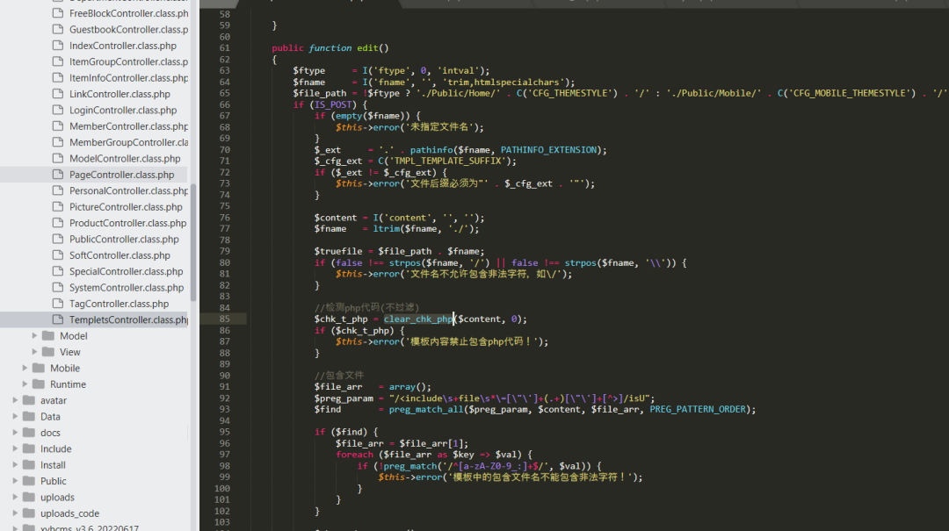Open LoginController.class.php file
The image size is (949, 531).
(x=123, y=110)
